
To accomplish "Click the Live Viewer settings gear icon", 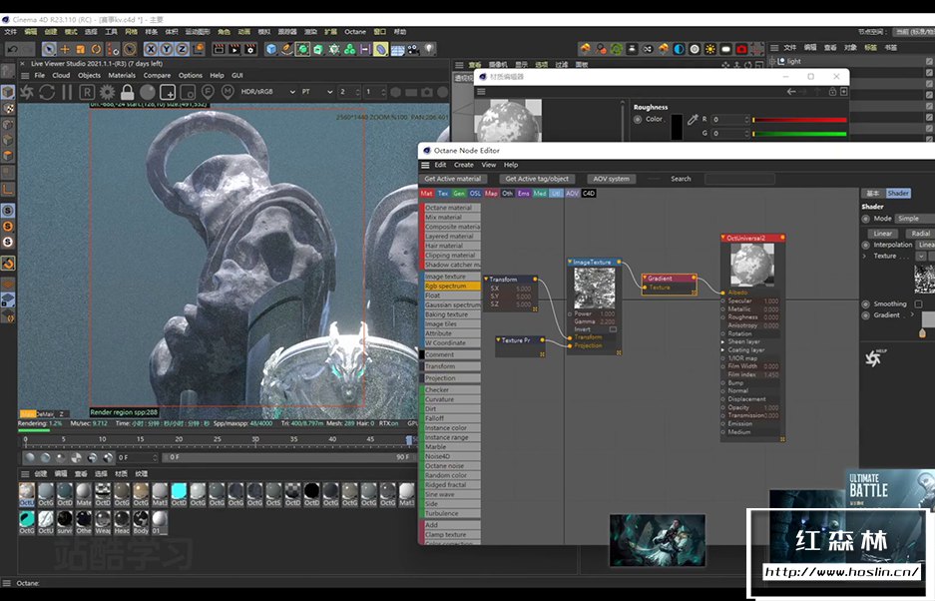I will (x=107, y=92).
